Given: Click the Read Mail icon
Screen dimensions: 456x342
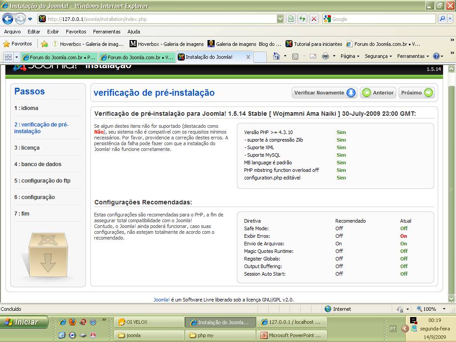Looking at the screenshot, I should pos(313,57).
